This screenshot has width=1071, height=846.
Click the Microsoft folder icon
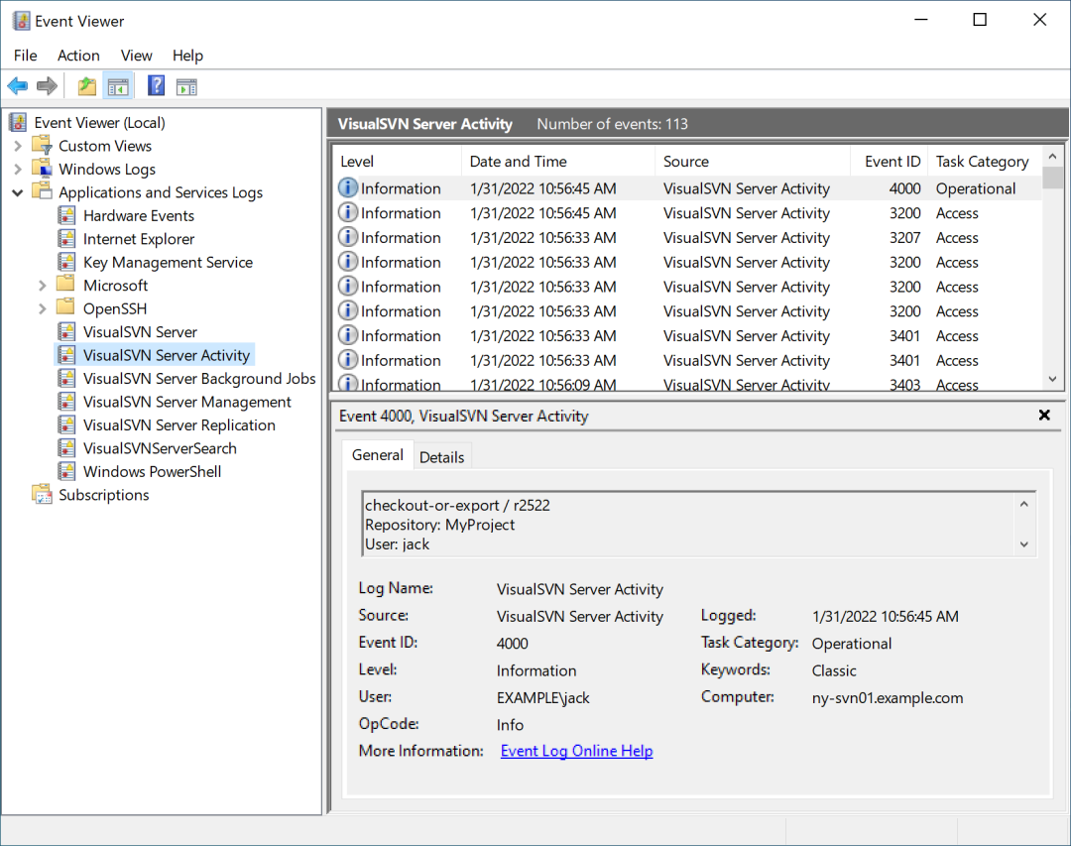66,285
